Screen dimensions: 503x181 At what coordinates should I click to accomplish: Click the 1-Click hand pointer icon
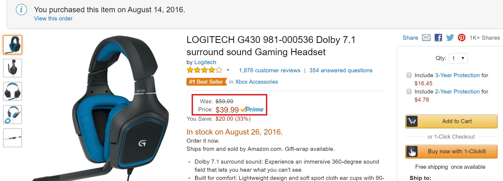pyautogui.click(x=412, y=151)
